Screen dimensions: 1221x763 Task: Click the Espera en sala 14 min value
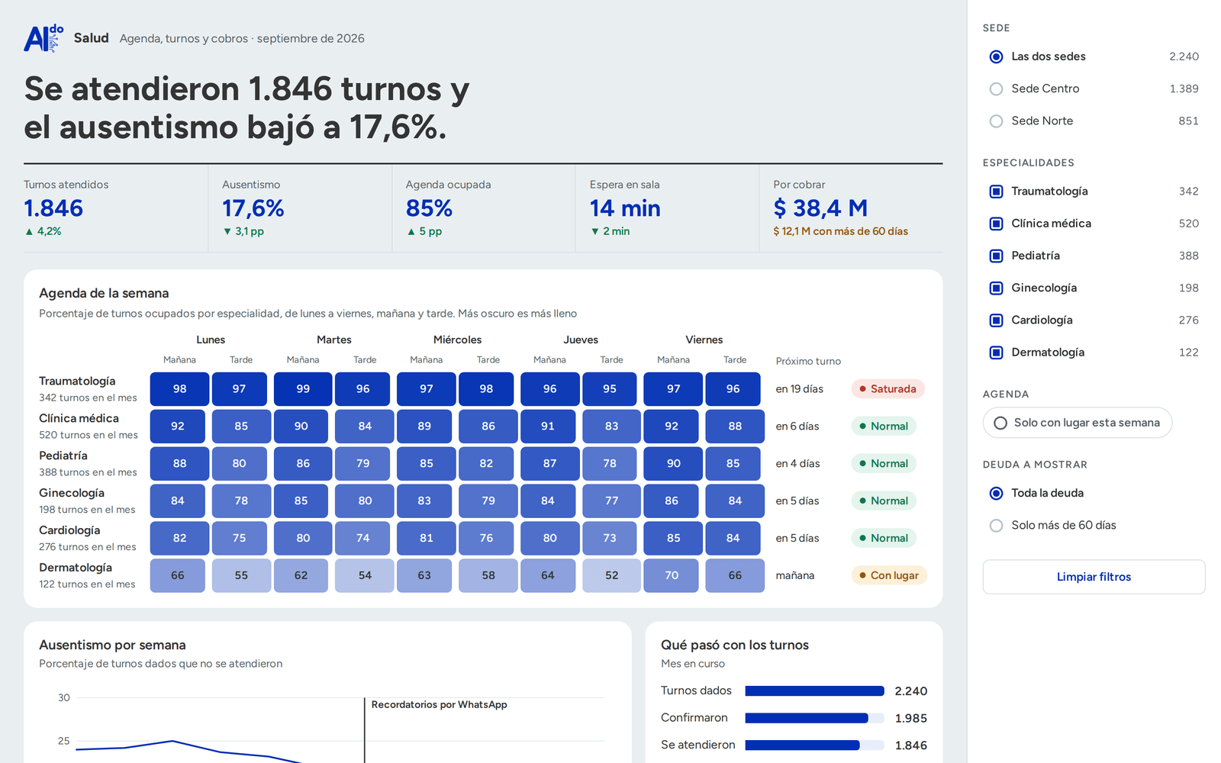click(625, 208)
